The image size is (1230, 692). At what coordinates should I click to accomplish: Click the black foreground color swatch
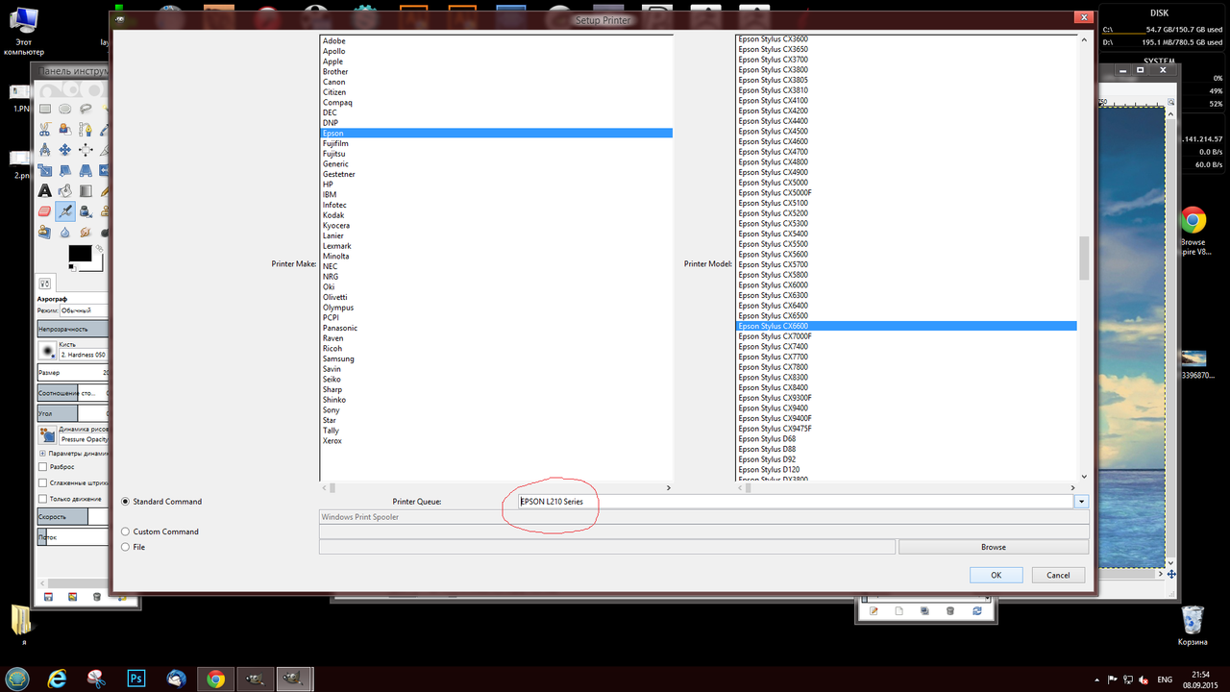click(x=80, y=255)
